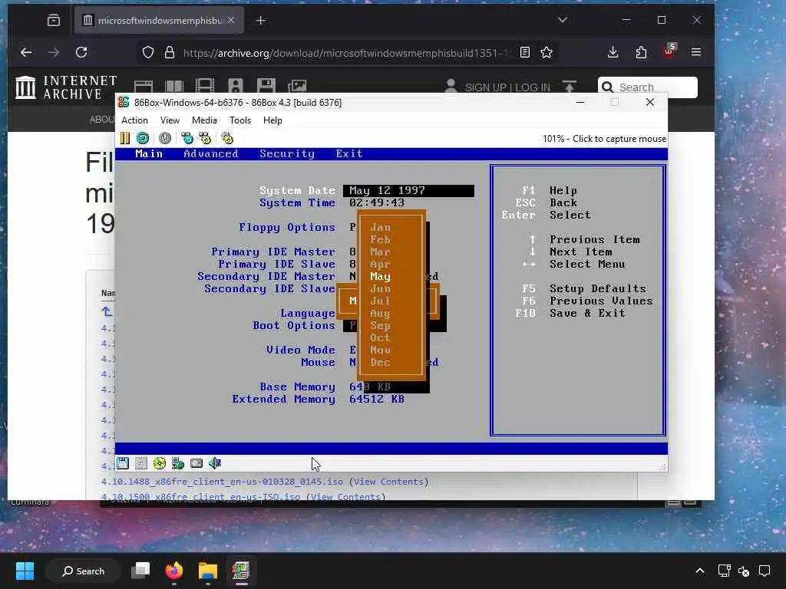Image resolution: width=786 pixels, height=589 pixels.
Task: Open Internet Archive Images icon
Action: (297, 86)
